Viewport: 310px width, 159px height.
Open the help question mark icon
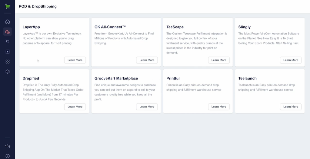point(8,156)
